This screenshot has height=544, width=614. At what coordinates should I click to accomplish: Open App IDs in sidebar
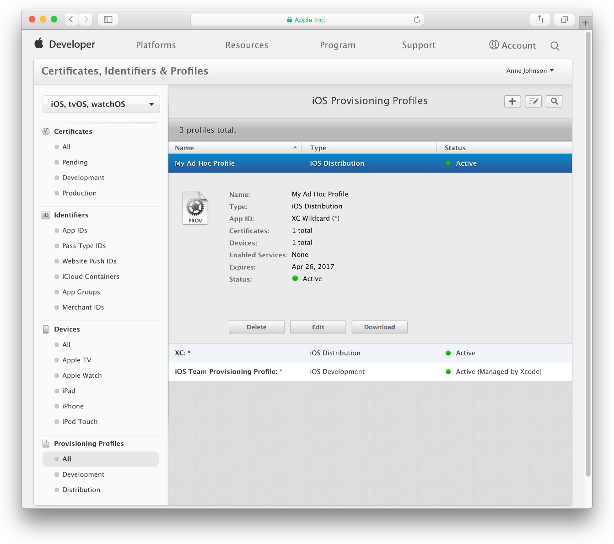(75, 230)
